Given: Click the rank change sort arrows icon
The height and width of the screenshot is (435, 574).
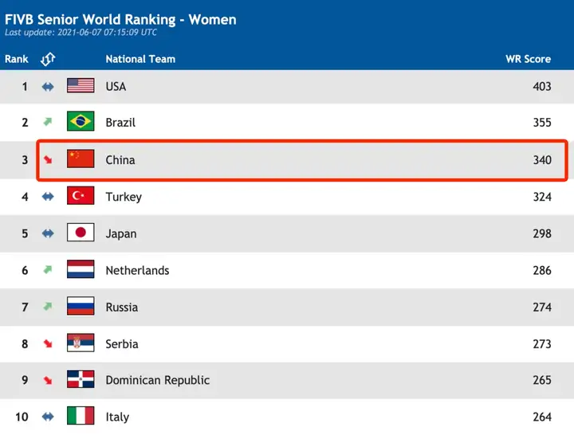Looking at the screenshot, I should click(48, 59).
